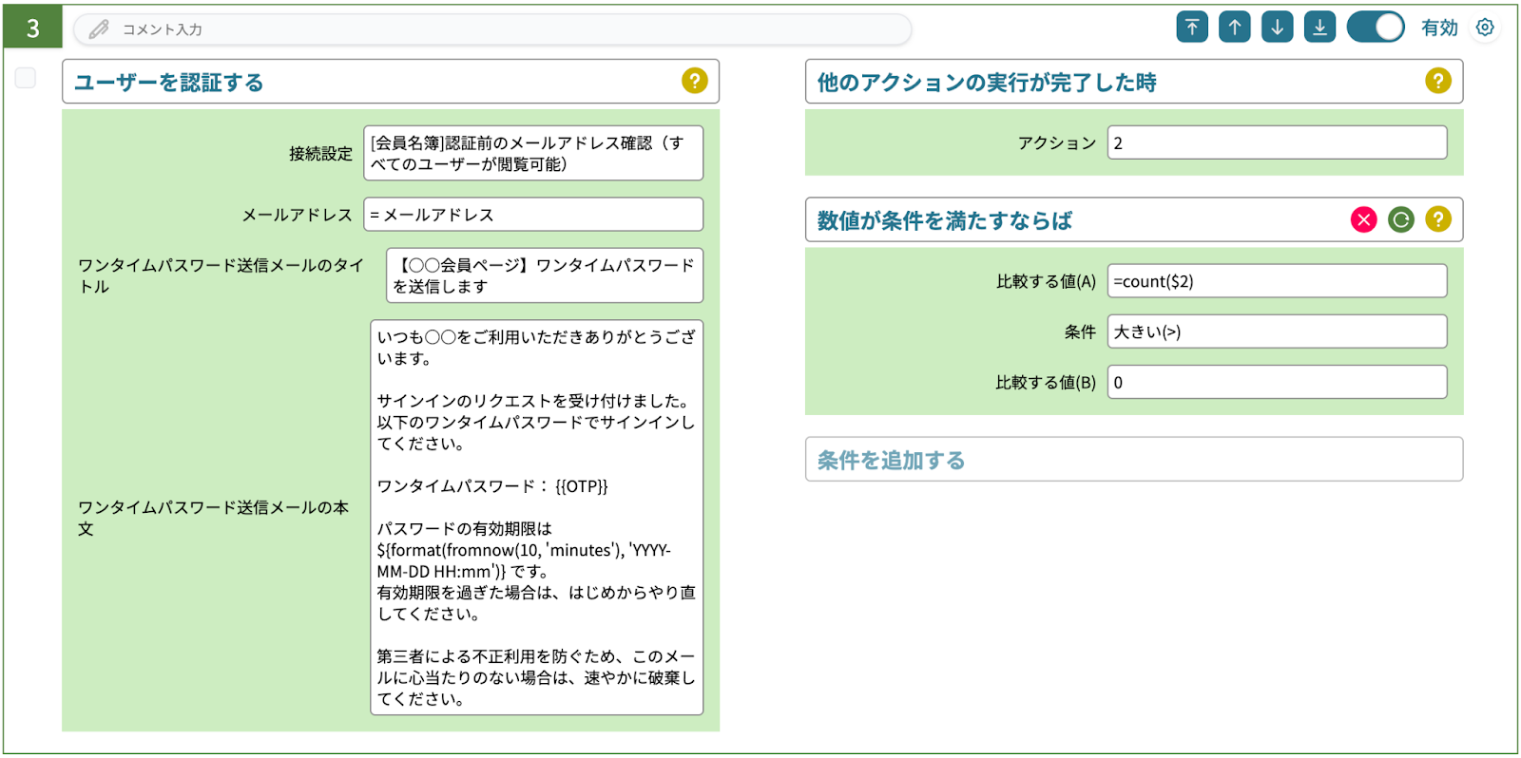
Task: Click the 条件を追加する button
Action: coord(1134,460)
